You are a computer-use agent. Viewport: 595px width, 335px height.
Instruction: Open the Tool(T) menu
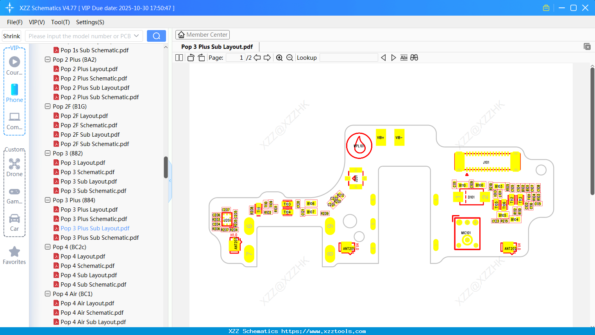60,22
